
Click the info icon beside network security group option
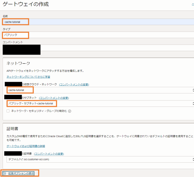(x=70, y=111)
